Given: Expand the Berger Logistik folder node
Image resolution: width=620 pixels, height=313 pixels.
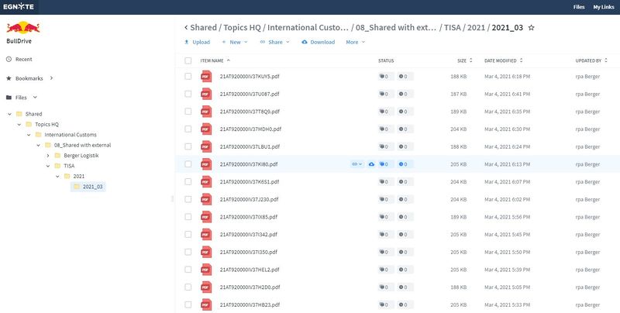Looking at the screenshot, I should tap(48, 155).
